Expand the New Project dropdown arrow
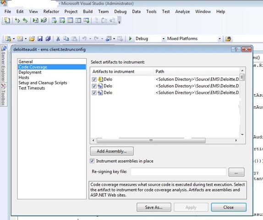The height and width of the screenshot is (220, 263). [14, 39]
